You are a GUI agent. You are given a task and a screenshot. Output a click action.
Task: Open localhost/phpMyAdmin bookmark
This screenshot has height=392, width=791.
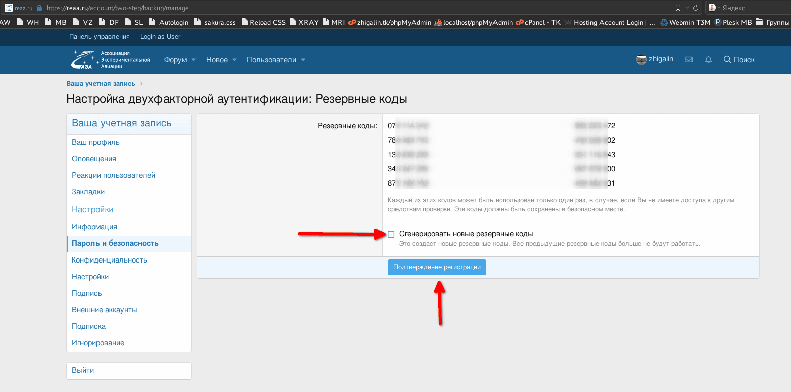click(x=474, y=22)
